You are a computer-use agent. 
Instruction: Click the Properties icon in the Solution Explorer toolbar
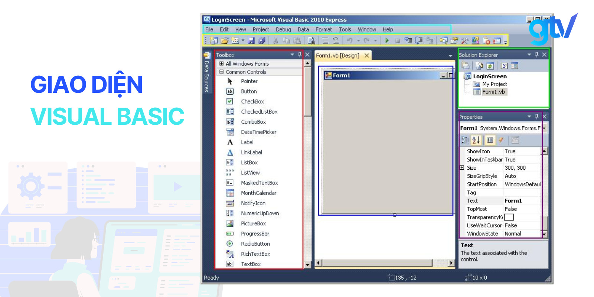(465, 66)
